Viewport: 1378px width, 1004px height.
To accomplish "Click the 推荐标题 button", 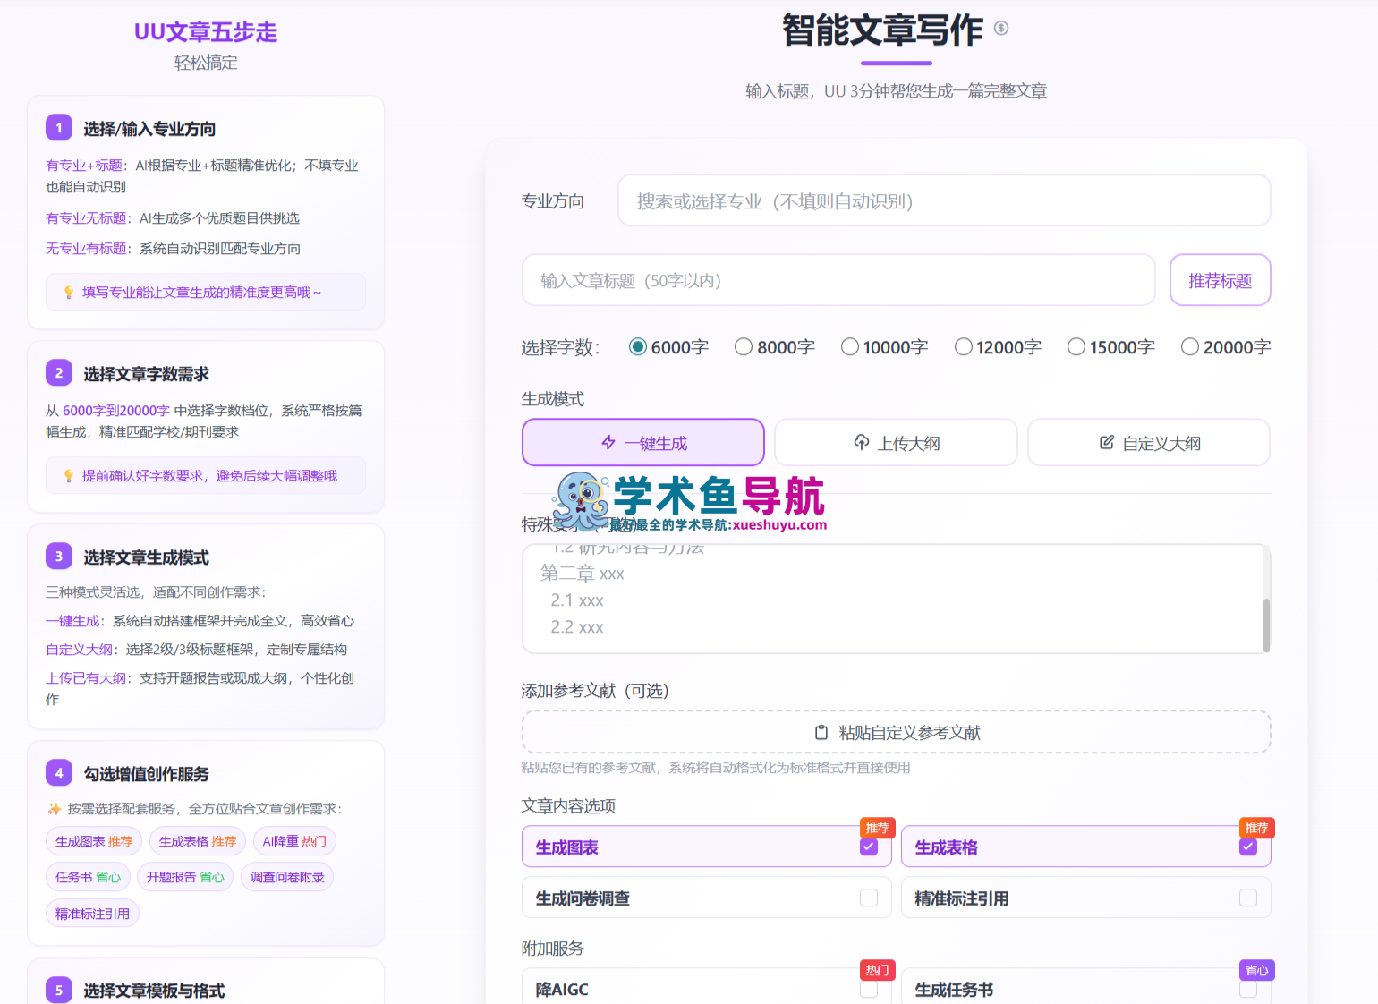I will (x=1220, y=280).
